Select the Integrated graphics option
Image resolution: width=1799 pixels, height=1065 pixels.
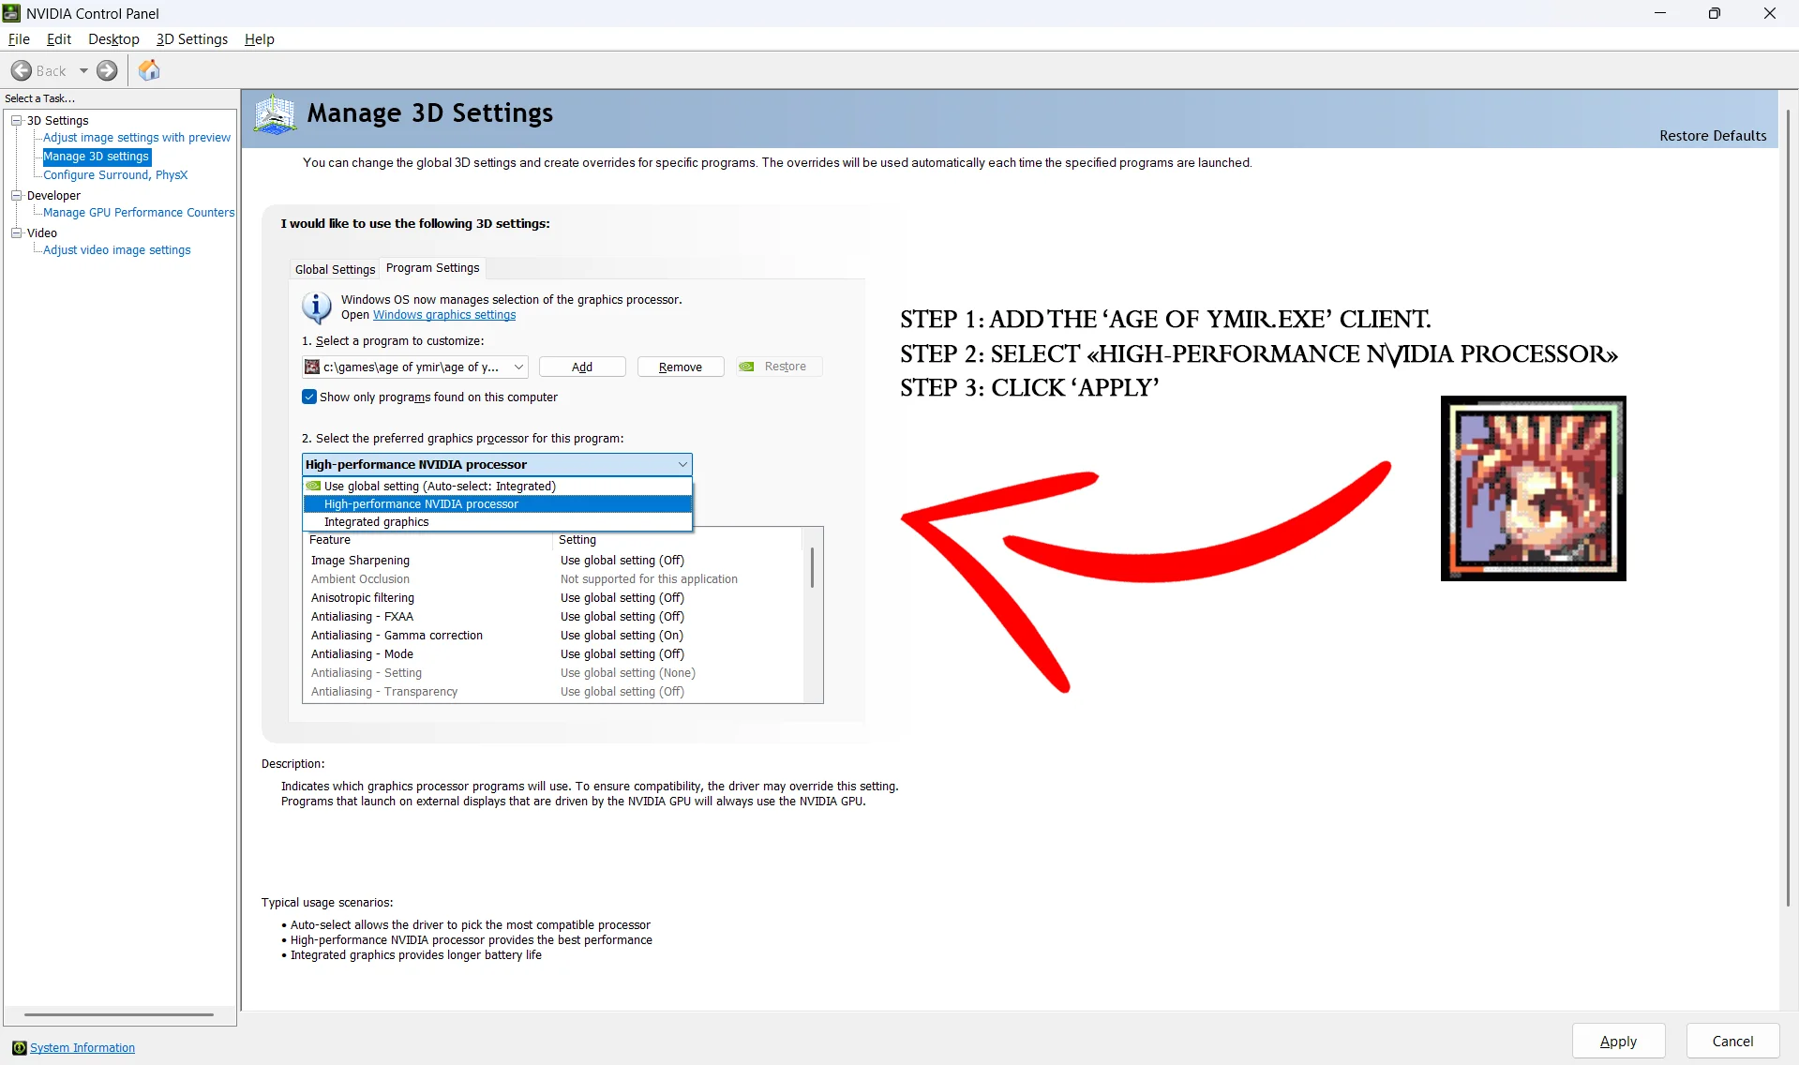click(377, 521)
